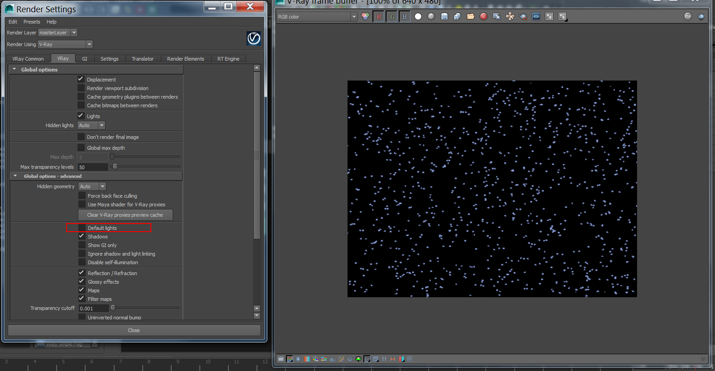Viewport: 715px width, 371px height.
Task: Toggle the blue channel B button
Action: coord(405,17)
